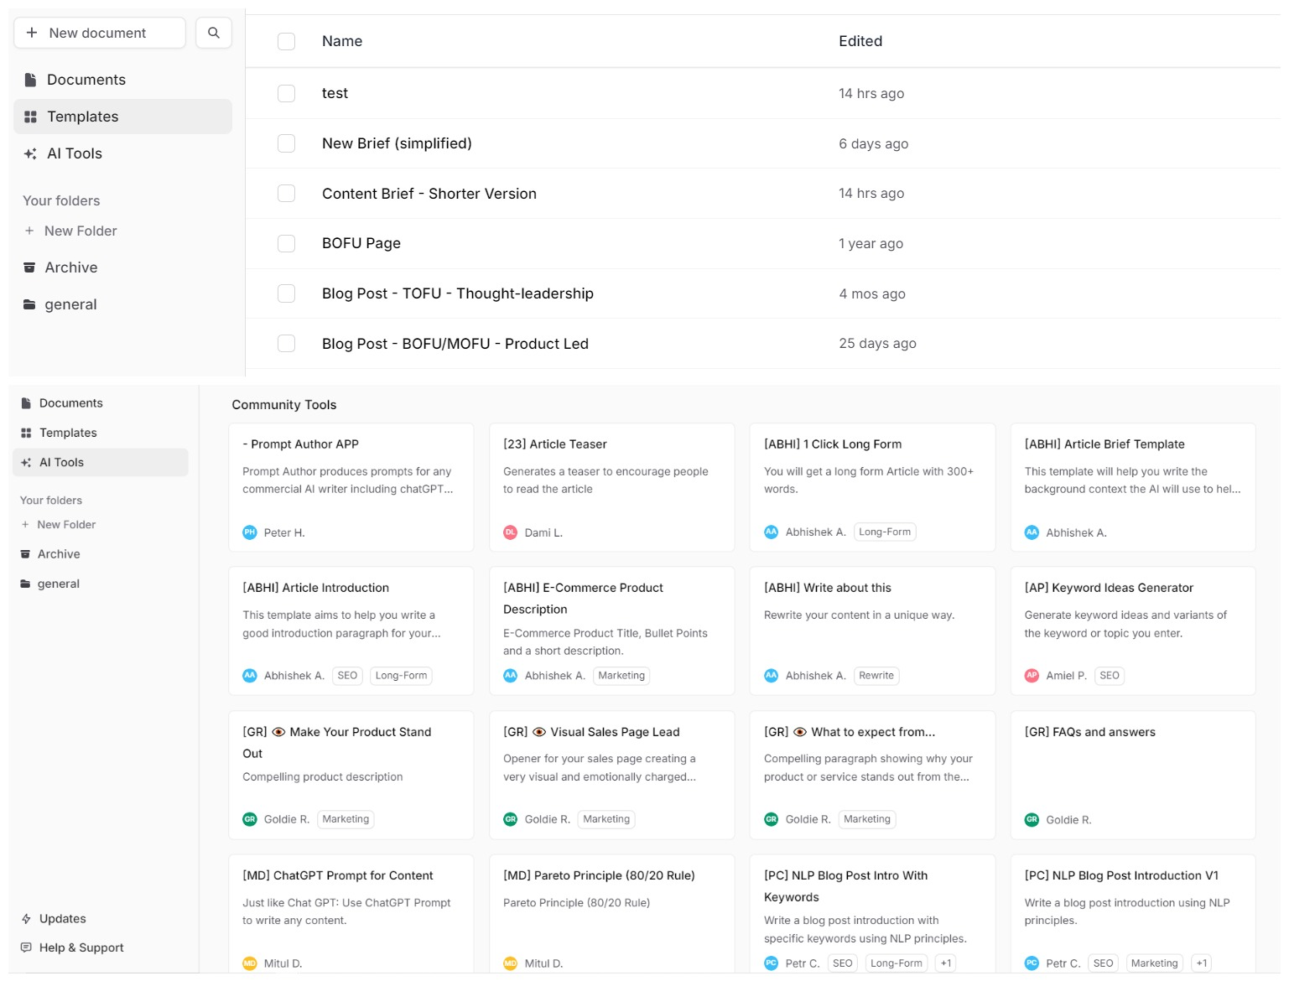
Task: Check the box for the test row
Action: [x=286, y=93]
